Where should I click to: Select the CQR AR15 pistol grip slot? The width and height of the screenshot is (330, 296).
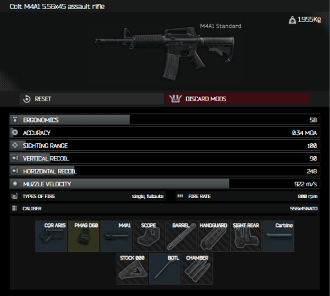point(51,236)
